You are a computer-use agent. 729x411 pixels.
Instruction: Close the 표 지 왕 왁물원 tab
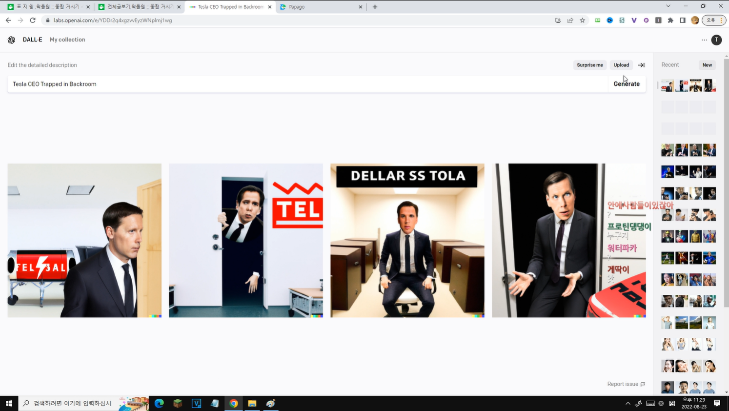(88, 7)
